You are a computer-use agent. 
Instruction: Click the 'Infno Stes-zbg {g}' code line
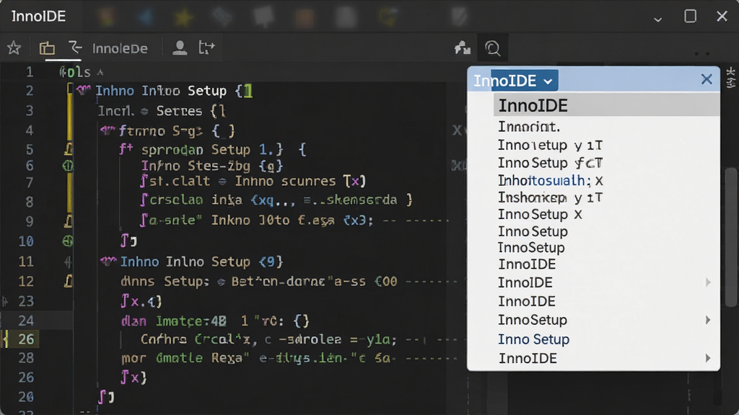(212, 166)
